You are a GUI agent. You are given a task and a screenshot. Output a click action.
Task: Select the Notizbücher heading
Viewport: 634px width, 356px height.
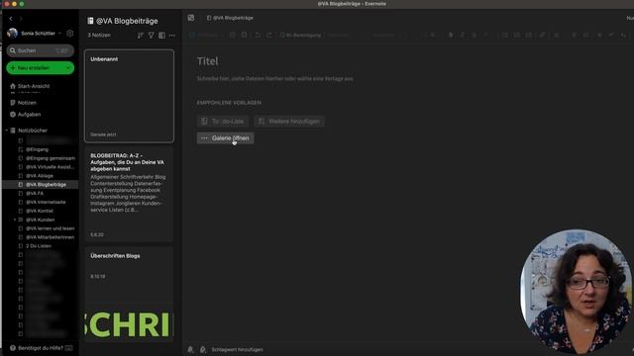[x=33, y=131]
